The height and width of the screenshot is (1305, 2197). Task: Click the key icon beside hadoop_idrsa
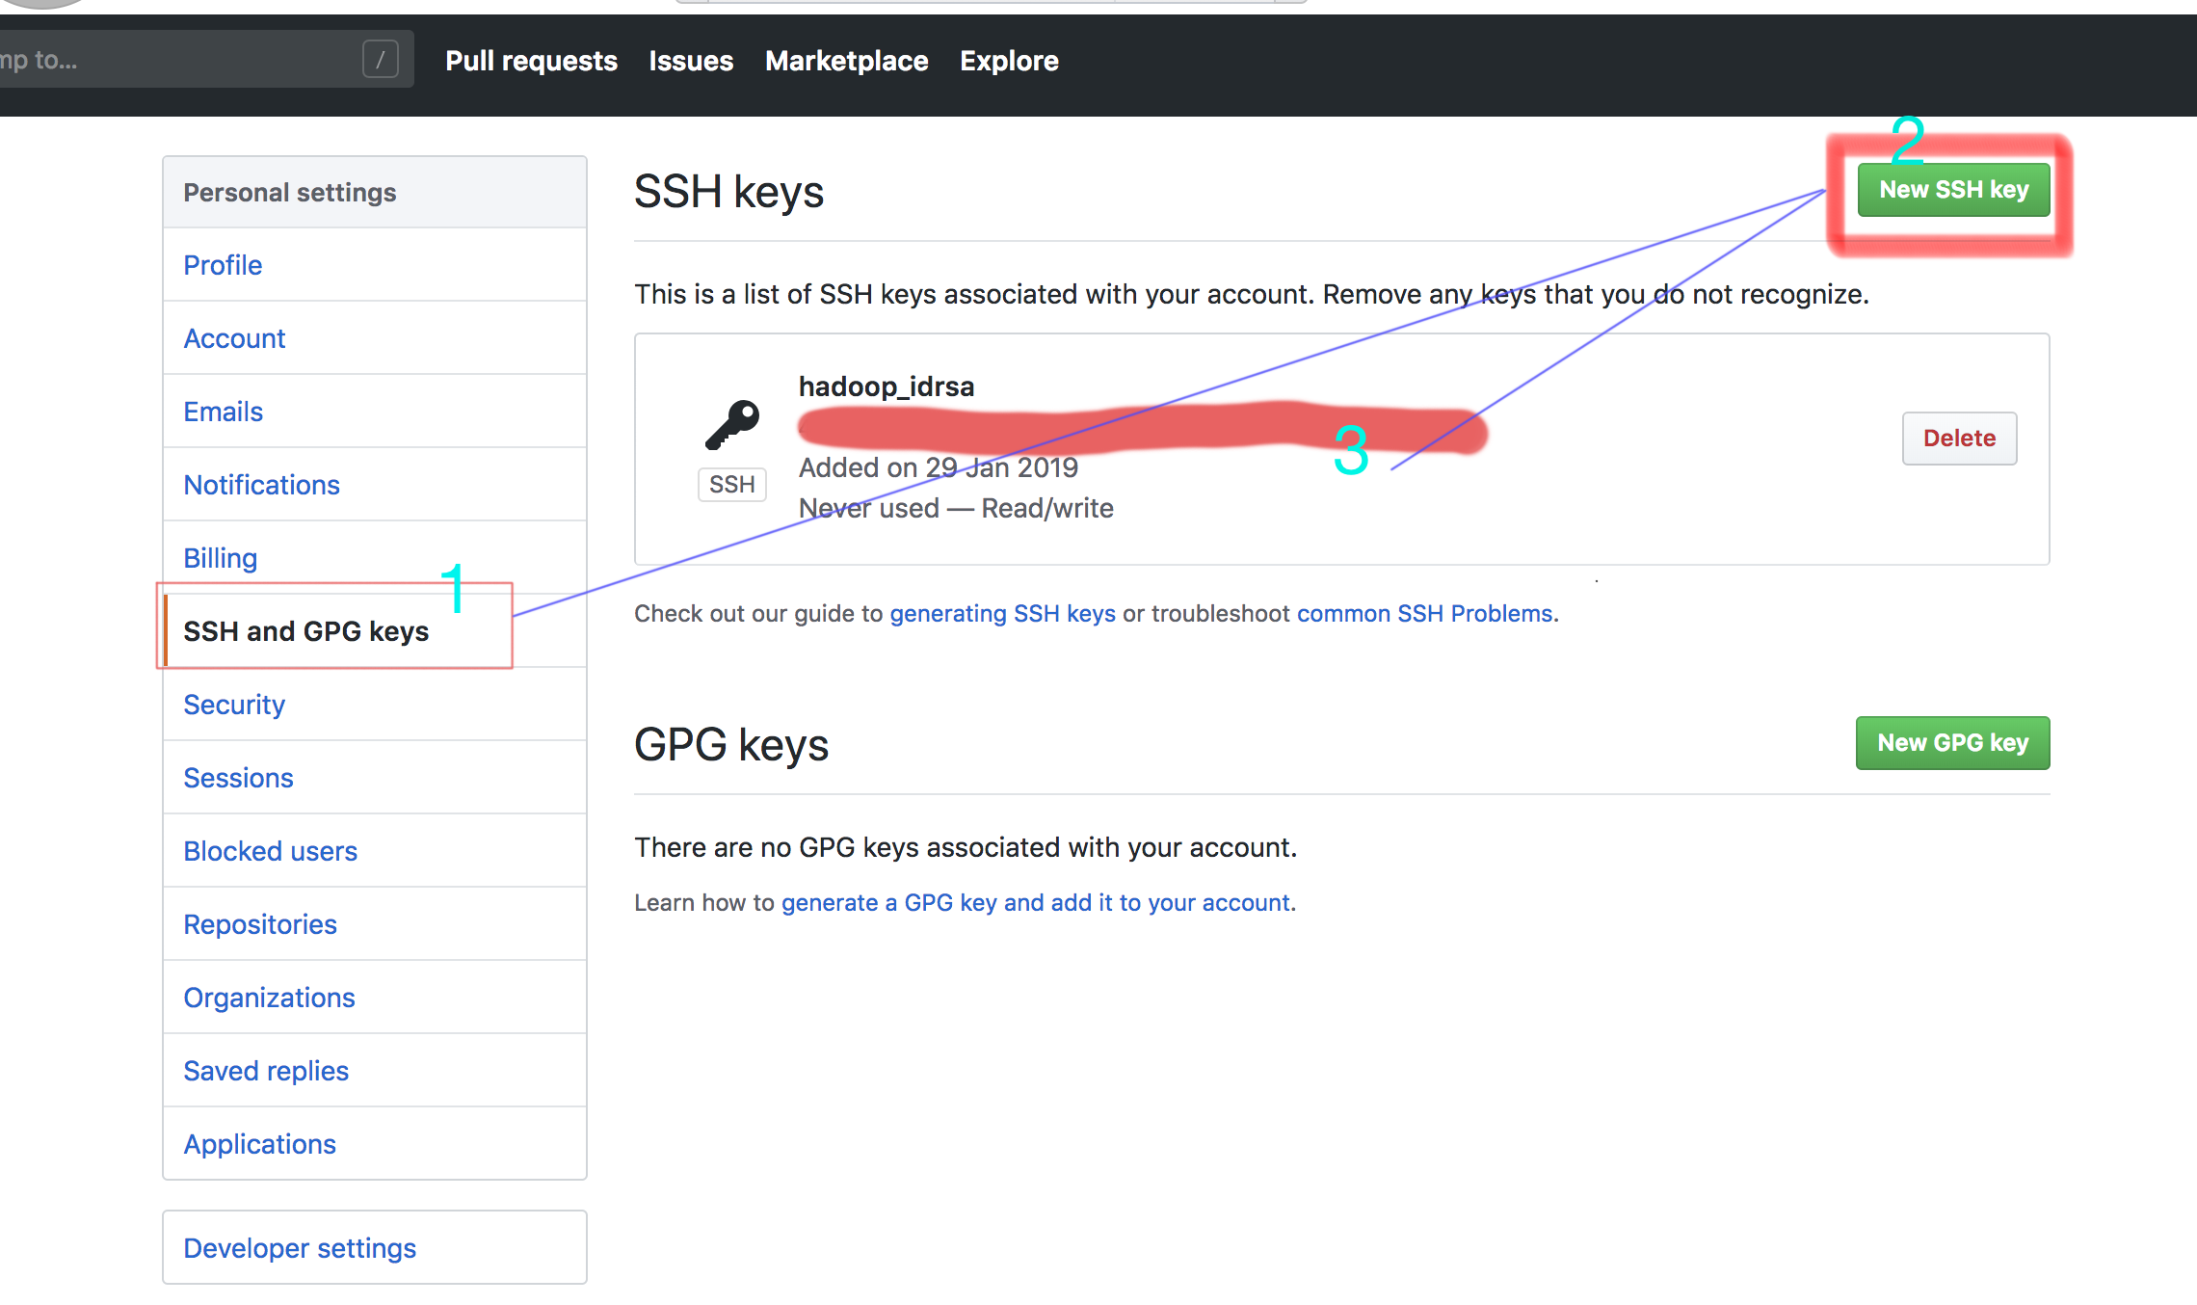pos(732,425)
